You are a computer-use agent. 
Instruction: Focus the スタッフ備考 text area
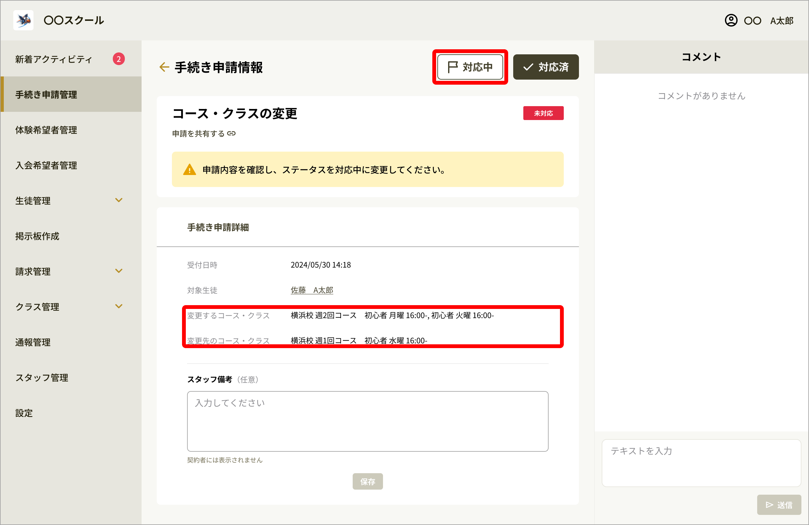(368, 421)
